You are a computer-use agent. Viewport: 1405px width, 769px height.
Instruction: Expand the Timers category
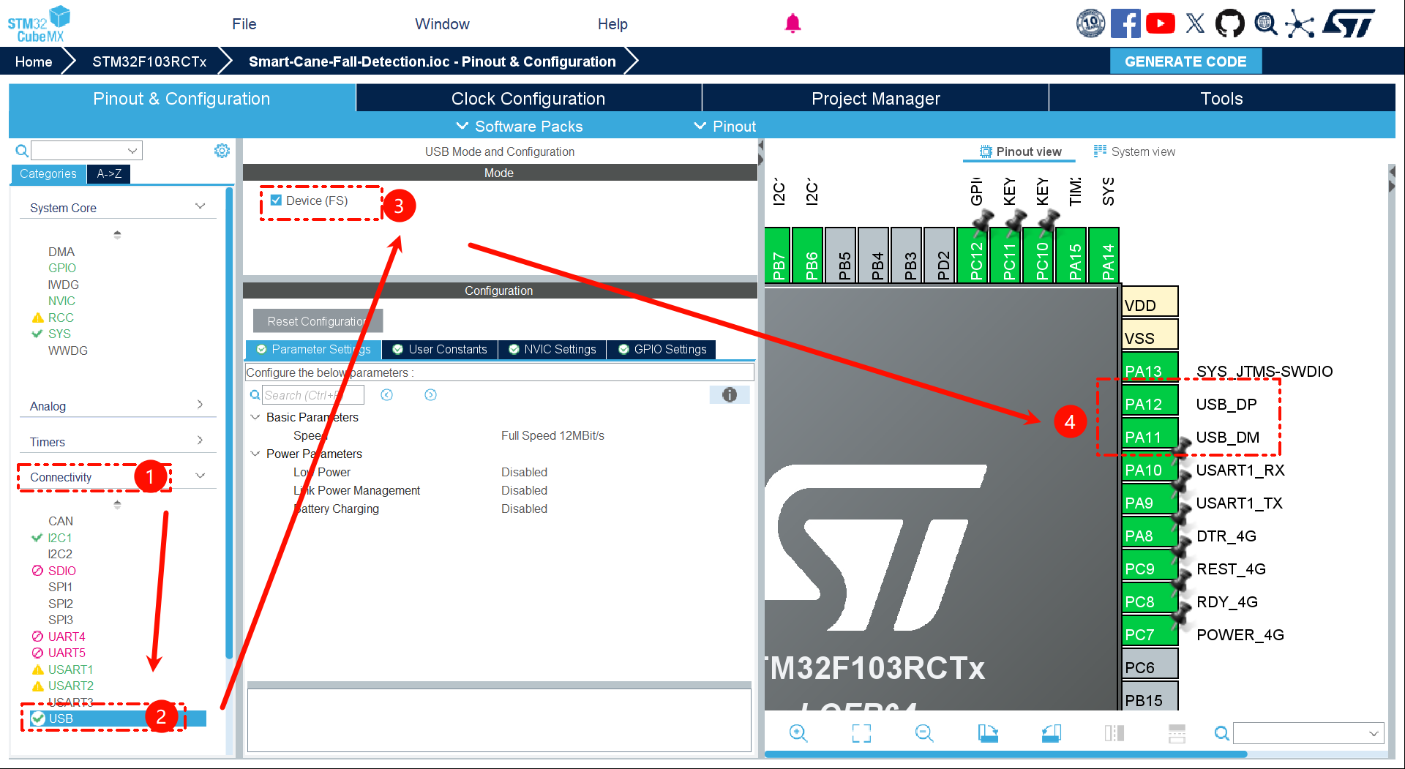pyautogui.click(x=200, y=441)
